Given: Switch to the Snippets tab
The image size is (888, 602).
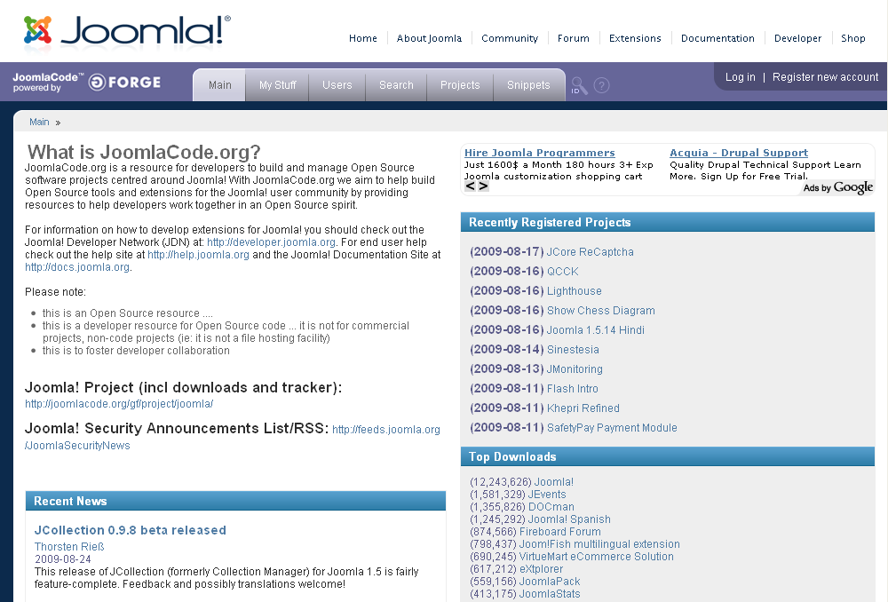Looking at the screenshot, I should pos(528,85).
